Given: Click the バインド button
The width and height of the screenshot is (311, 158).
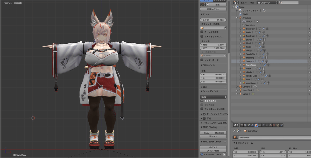Looking at the screenshot, I should 213,147.
